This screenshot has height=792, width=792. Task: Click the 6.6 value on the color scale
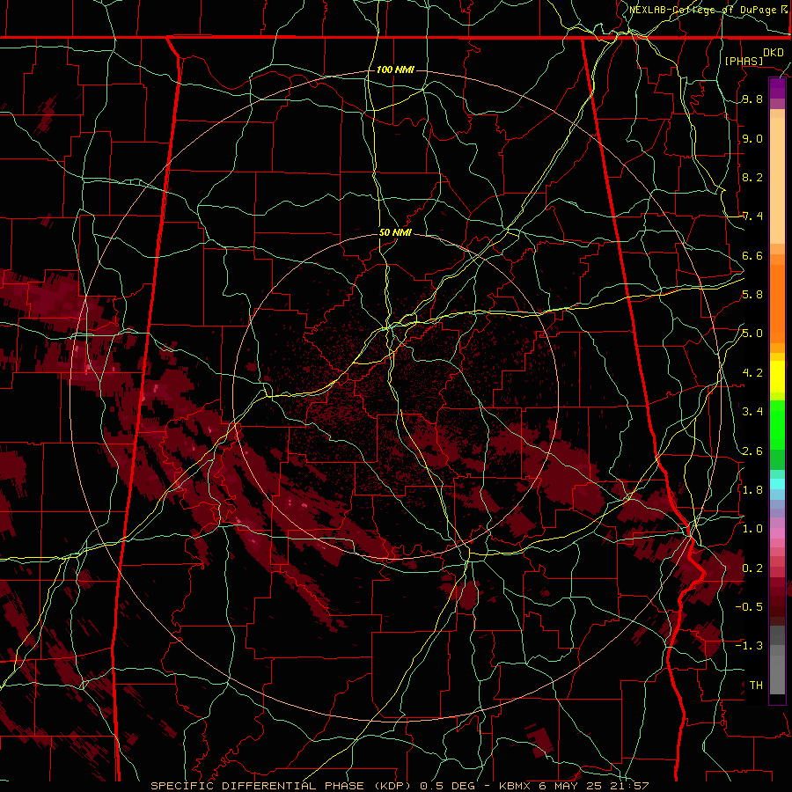pyautogui.click(x=752, y=255)
